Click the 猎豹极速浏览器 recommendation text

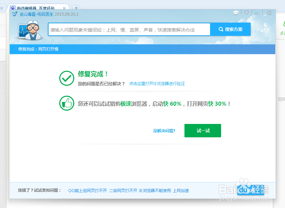[x=154, y=104]
